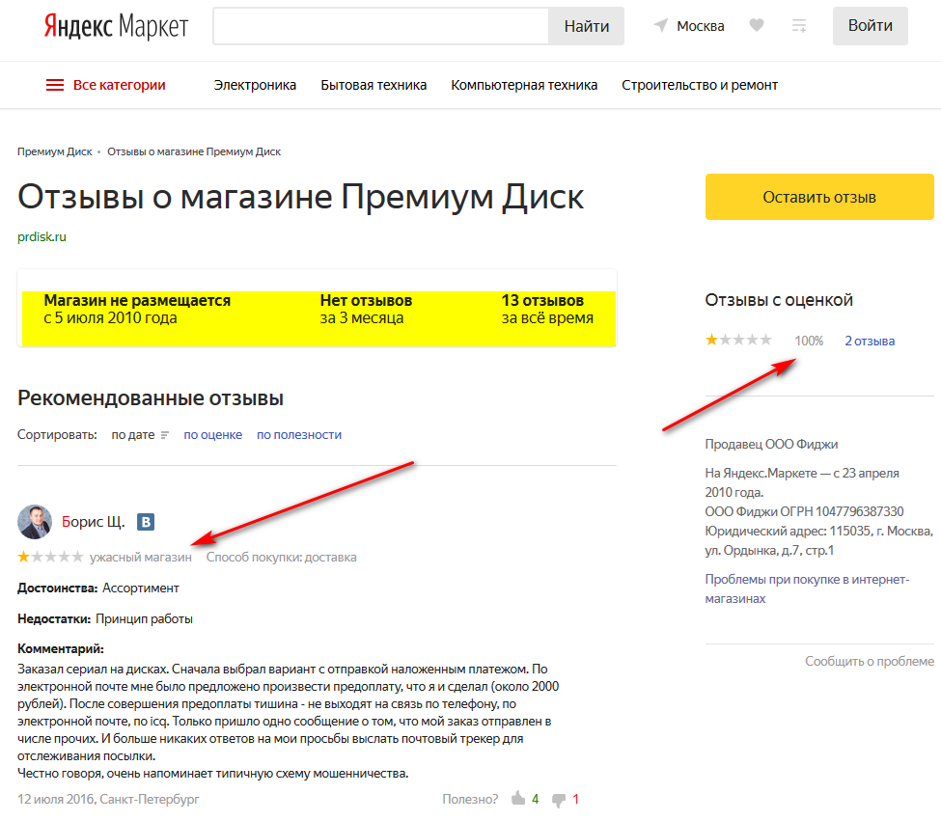Click the date 12 июля 2016, Санкт-Петербург
The width and height of the screenshot is (941, 821).
(108, 799)
